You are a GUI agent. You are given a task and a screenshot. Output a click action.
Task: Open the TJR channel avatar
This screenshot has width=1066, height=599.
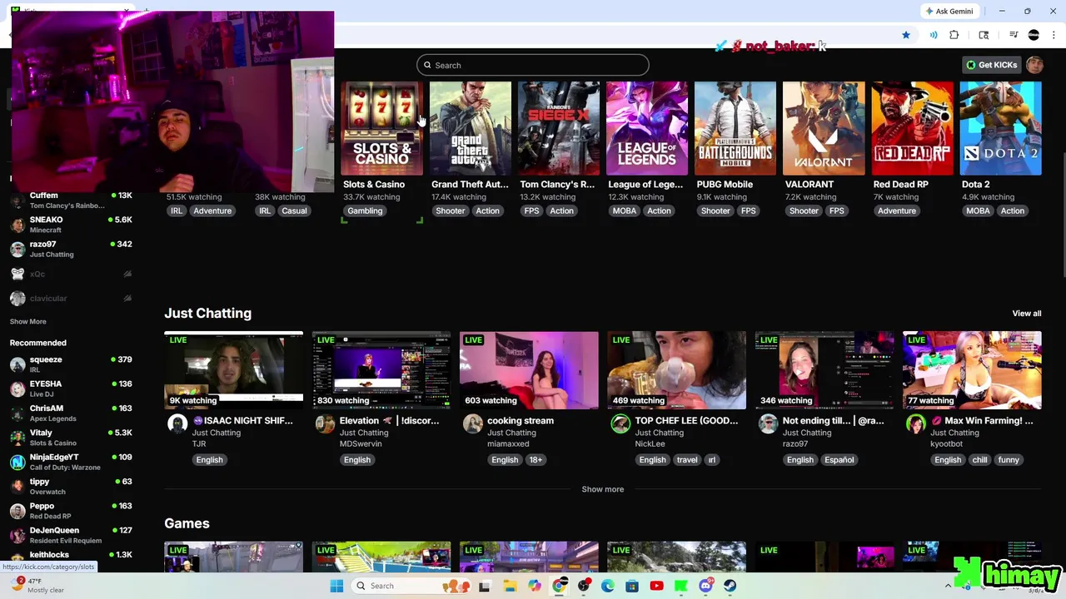click(x=177, y=424)
